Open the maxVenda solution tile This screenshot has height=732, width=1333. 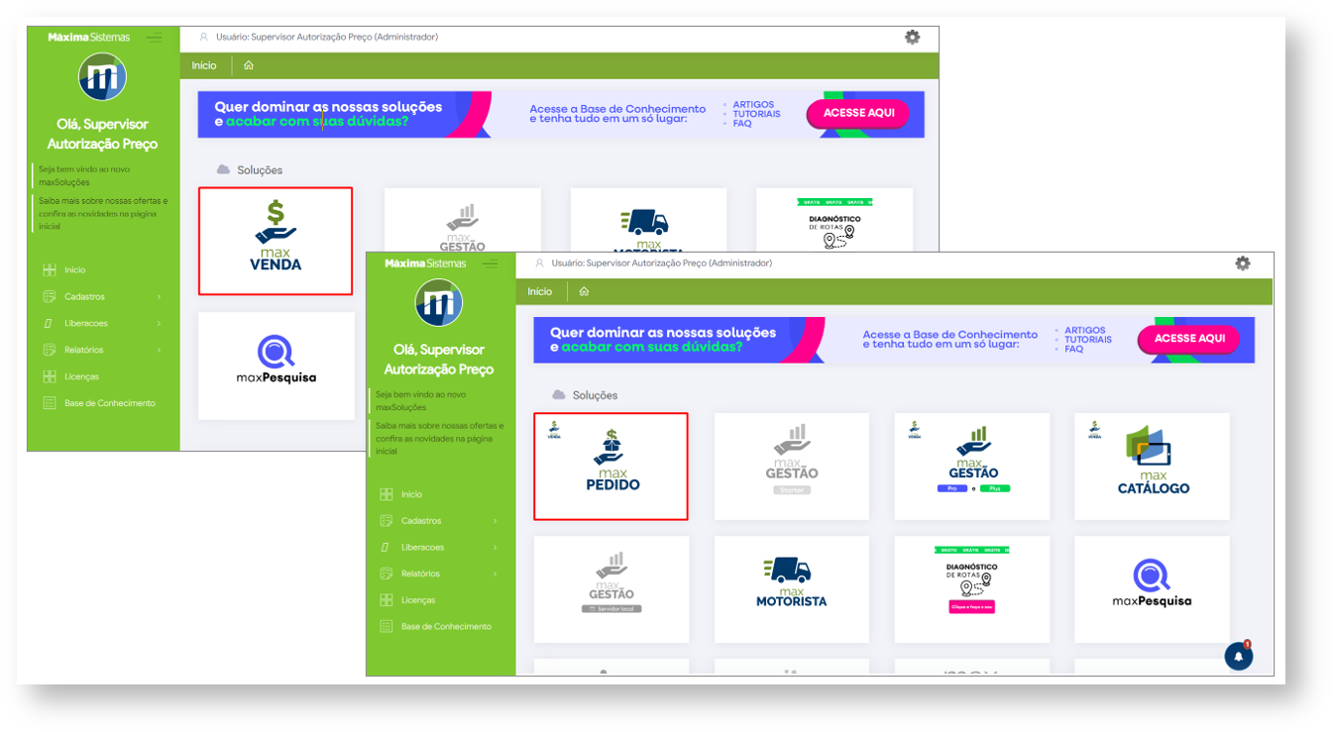click(276, 241)
